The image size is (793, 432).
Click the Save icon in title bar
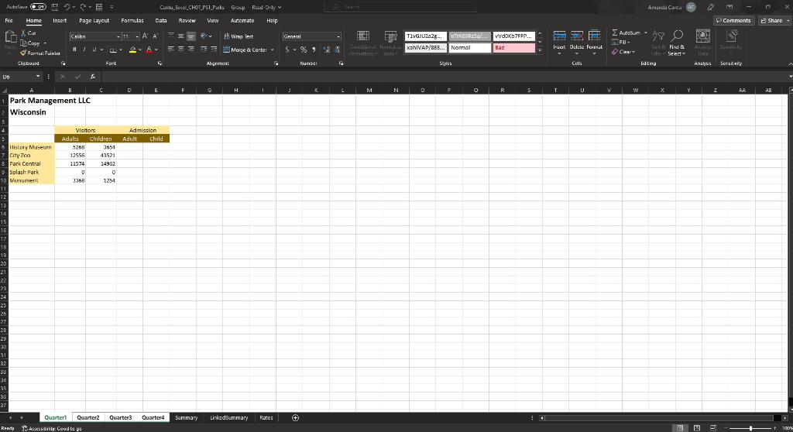(x=55, y=7)
